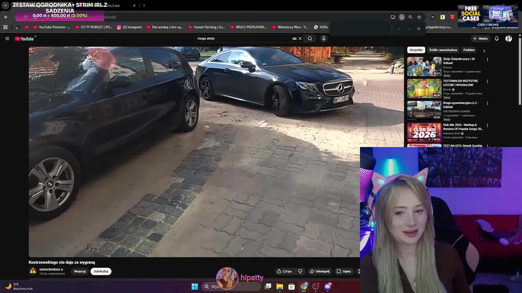Open Task View in the taskbar
This screenshot has height=293, width=522.
pyautogui.click(x=268, y=286)
